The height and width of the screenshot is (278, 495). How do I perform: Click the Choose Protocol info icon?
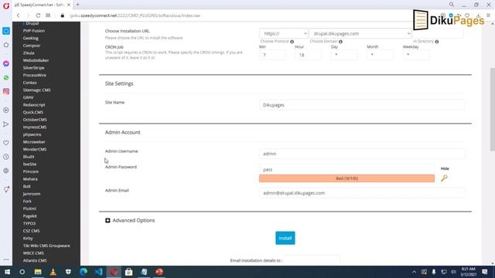click(292, 42)
